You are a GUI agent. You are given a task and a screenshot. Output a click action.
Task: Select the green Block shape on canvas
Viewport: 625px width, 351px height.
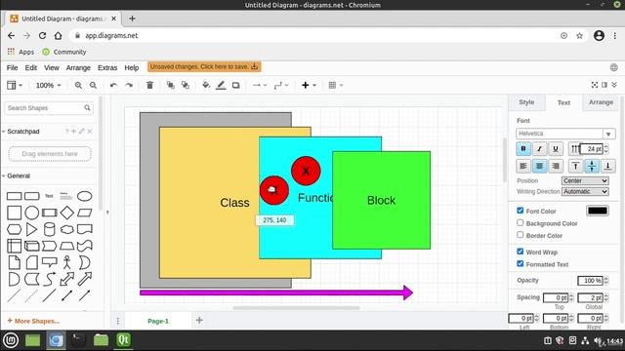(x=381, y=200)
